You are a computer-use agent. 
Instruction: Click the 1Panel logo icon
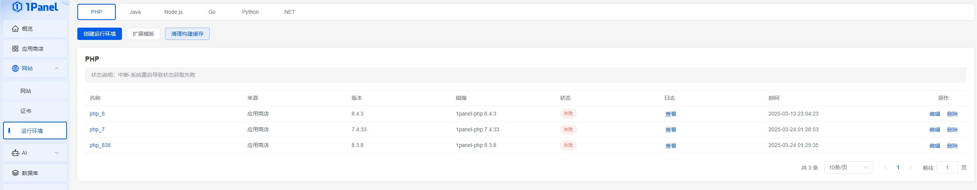point(17,7)
